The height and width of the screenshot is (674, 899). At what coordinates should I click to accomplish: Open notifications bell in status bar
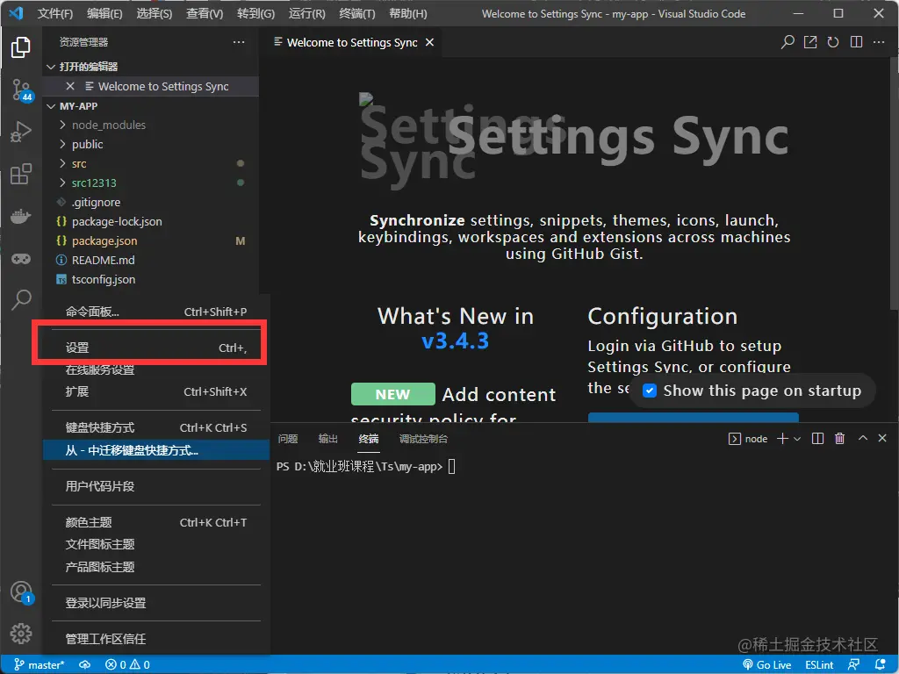coord(880,665)
